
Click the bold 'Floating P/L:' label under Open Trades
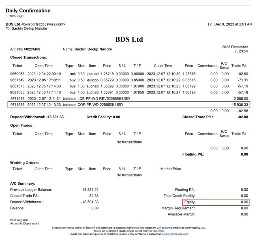pyautogui.click(x=193, y=154)
